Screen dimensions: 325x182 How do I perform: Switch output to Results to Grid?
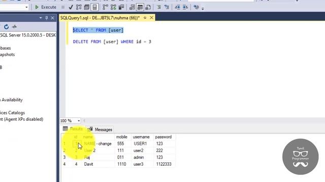(140, 7)
